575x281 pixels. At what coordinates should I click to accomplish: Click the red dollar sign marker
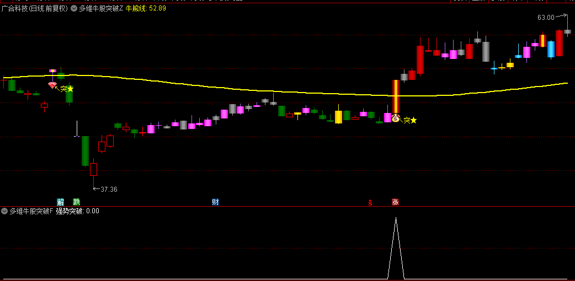tap(370, 202)
